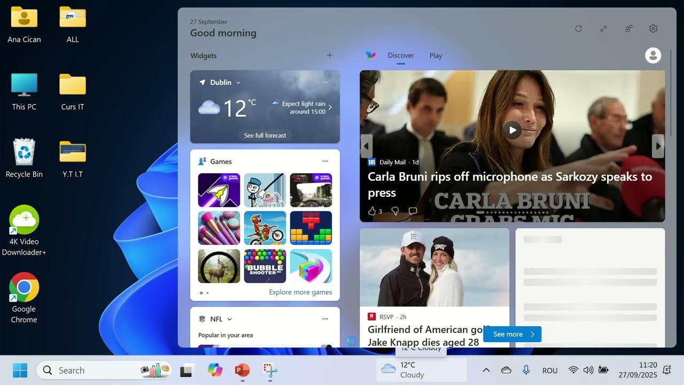The width and height of the screenshot is (684, 385).
Task: Open the ROU input language menu
Action: [550, 370]
